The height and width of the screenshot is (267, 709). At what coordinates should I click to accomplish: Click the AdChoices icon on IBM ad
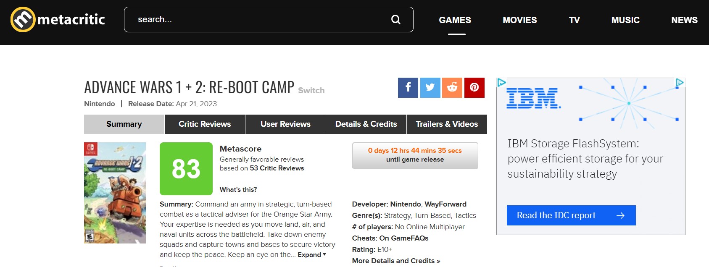point(680,83)
